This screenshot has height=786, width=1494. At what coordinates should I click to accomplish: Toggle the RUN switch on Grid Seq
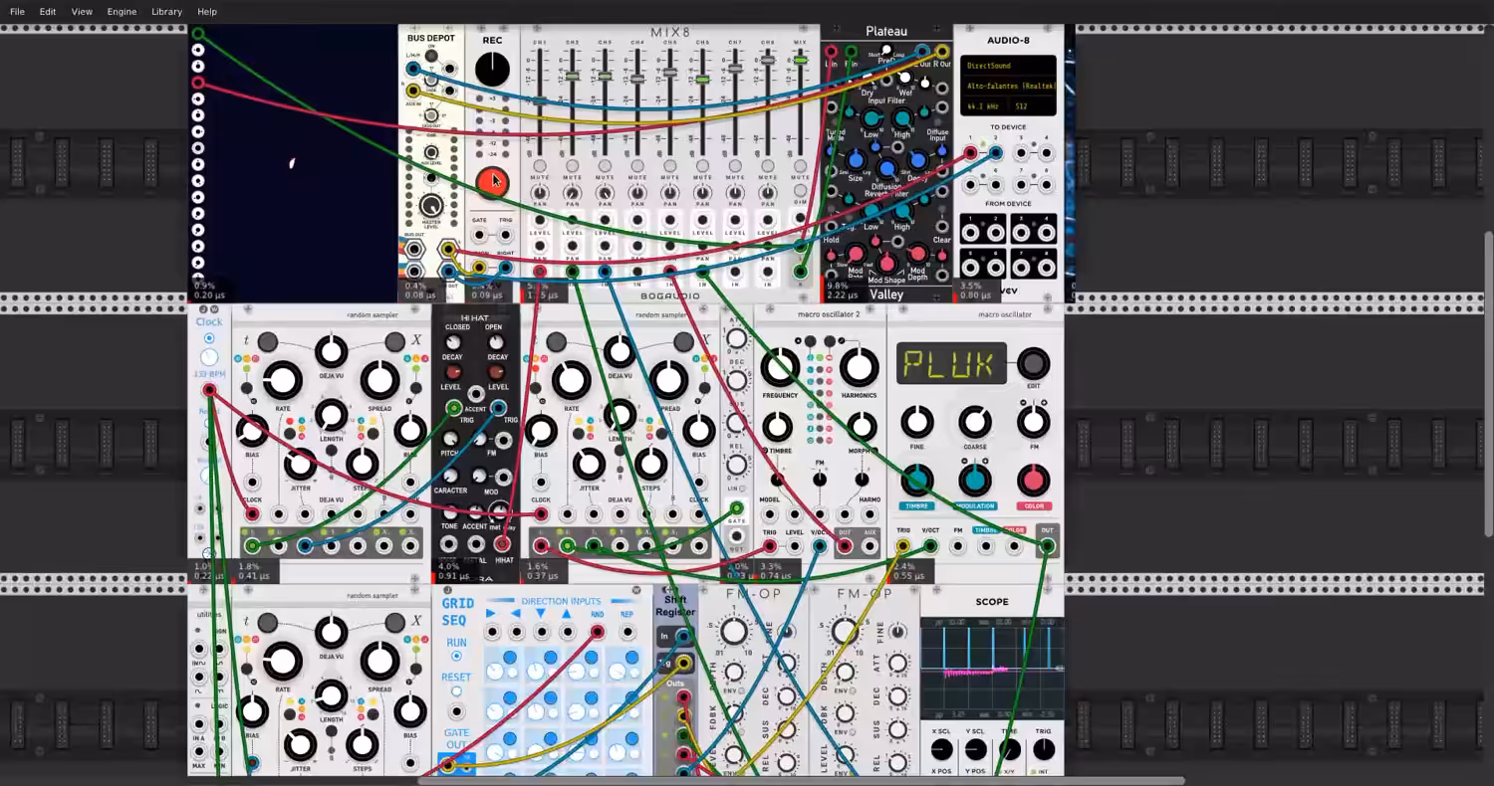456,657
